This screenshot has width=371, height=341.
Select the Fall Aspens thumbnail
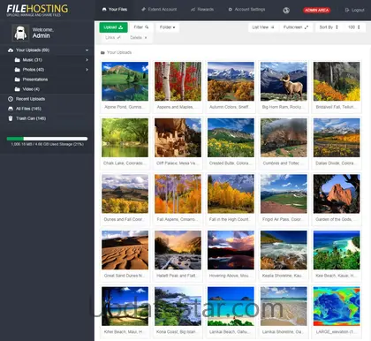[x=178, y=193]
